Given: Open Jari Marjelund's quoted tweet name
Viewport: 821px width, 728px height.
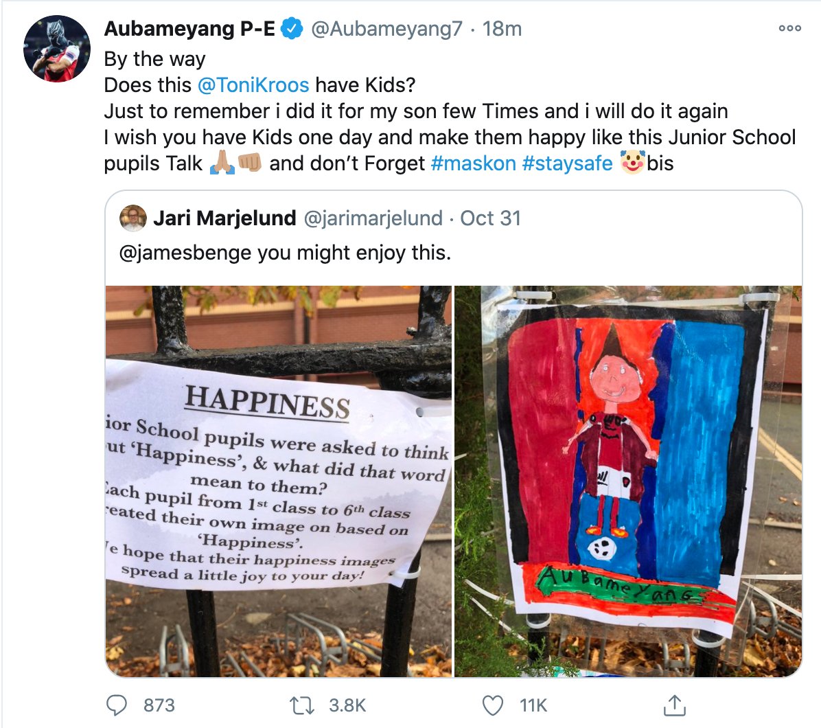Looking at the screenshot, I should click(224, 218).
